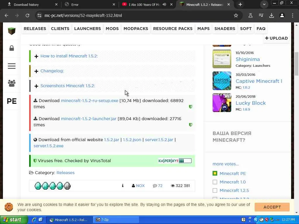Open server.1.5.2.jar link
The image size is (299, 224).
tap(159, 140)
